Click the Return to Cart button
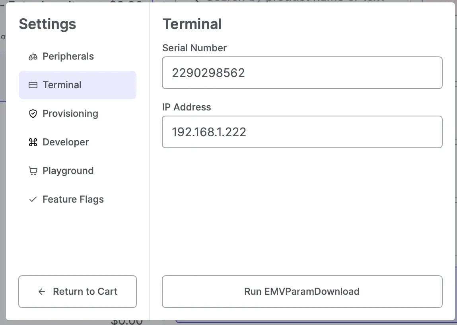 (78, 292)
